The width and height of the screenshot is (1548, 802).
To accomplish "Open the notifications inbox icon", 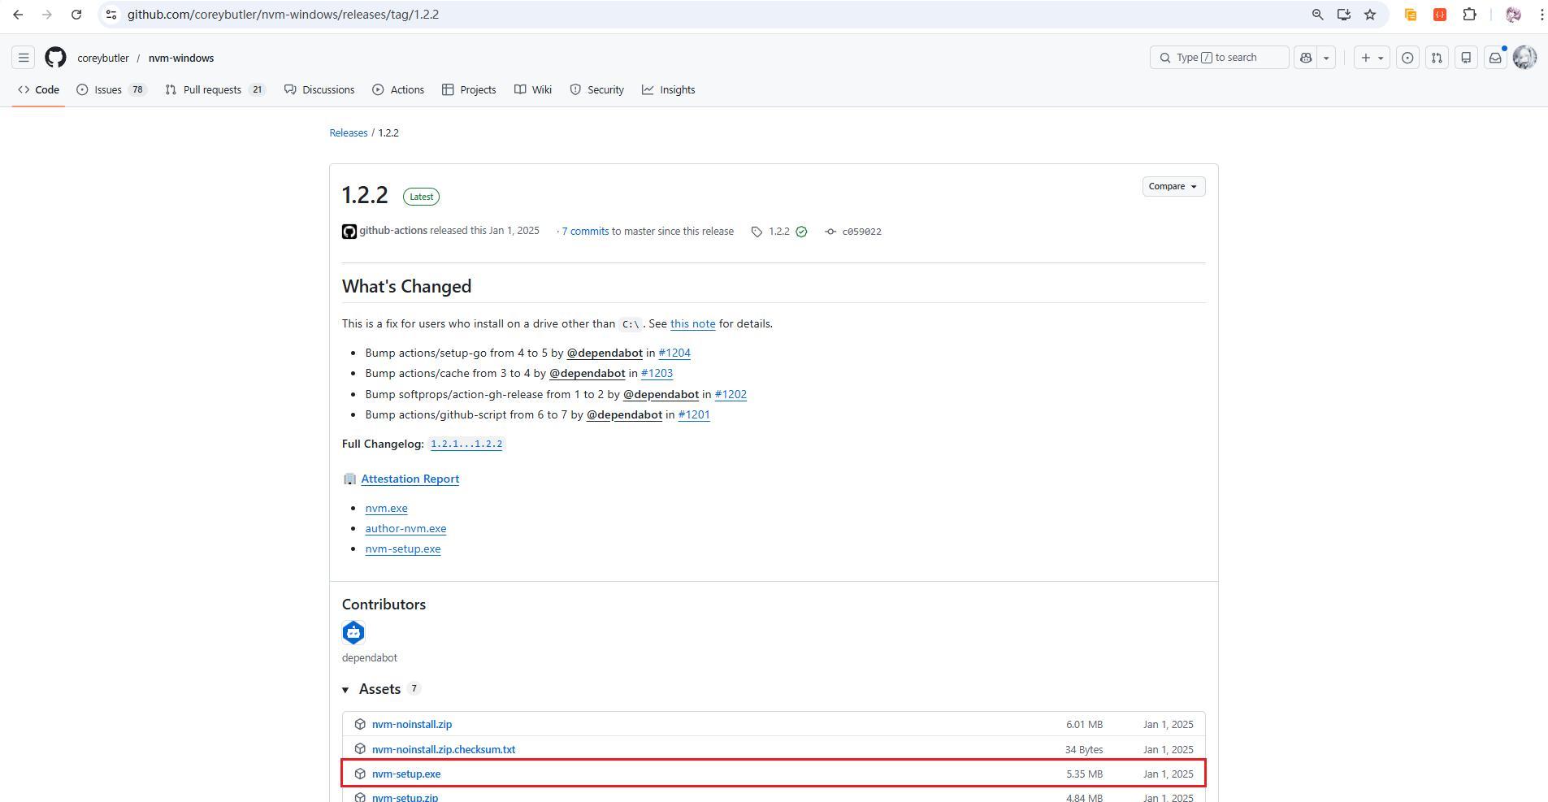I will (1495, 58).
